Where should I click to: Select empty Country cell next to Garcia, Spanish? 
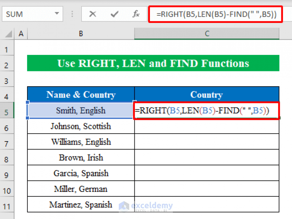point(207,173)
